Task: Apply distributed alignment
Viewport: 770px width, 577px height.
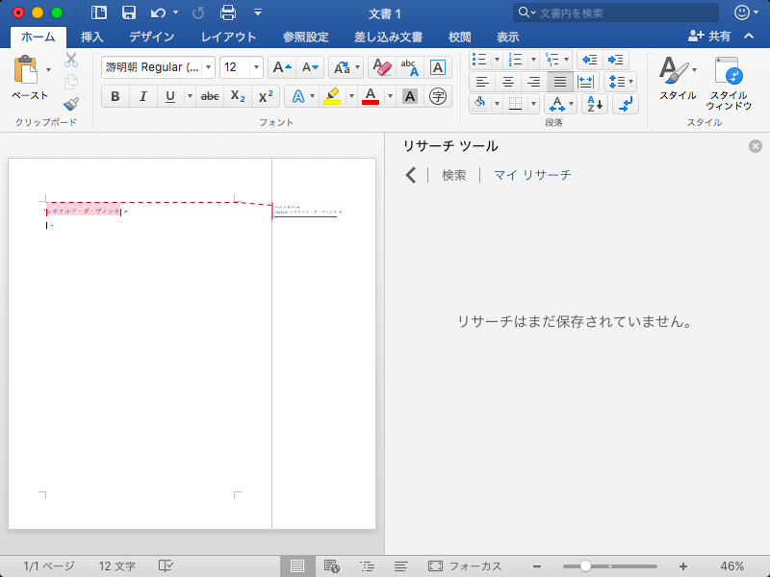Action: tap(585, 82)
